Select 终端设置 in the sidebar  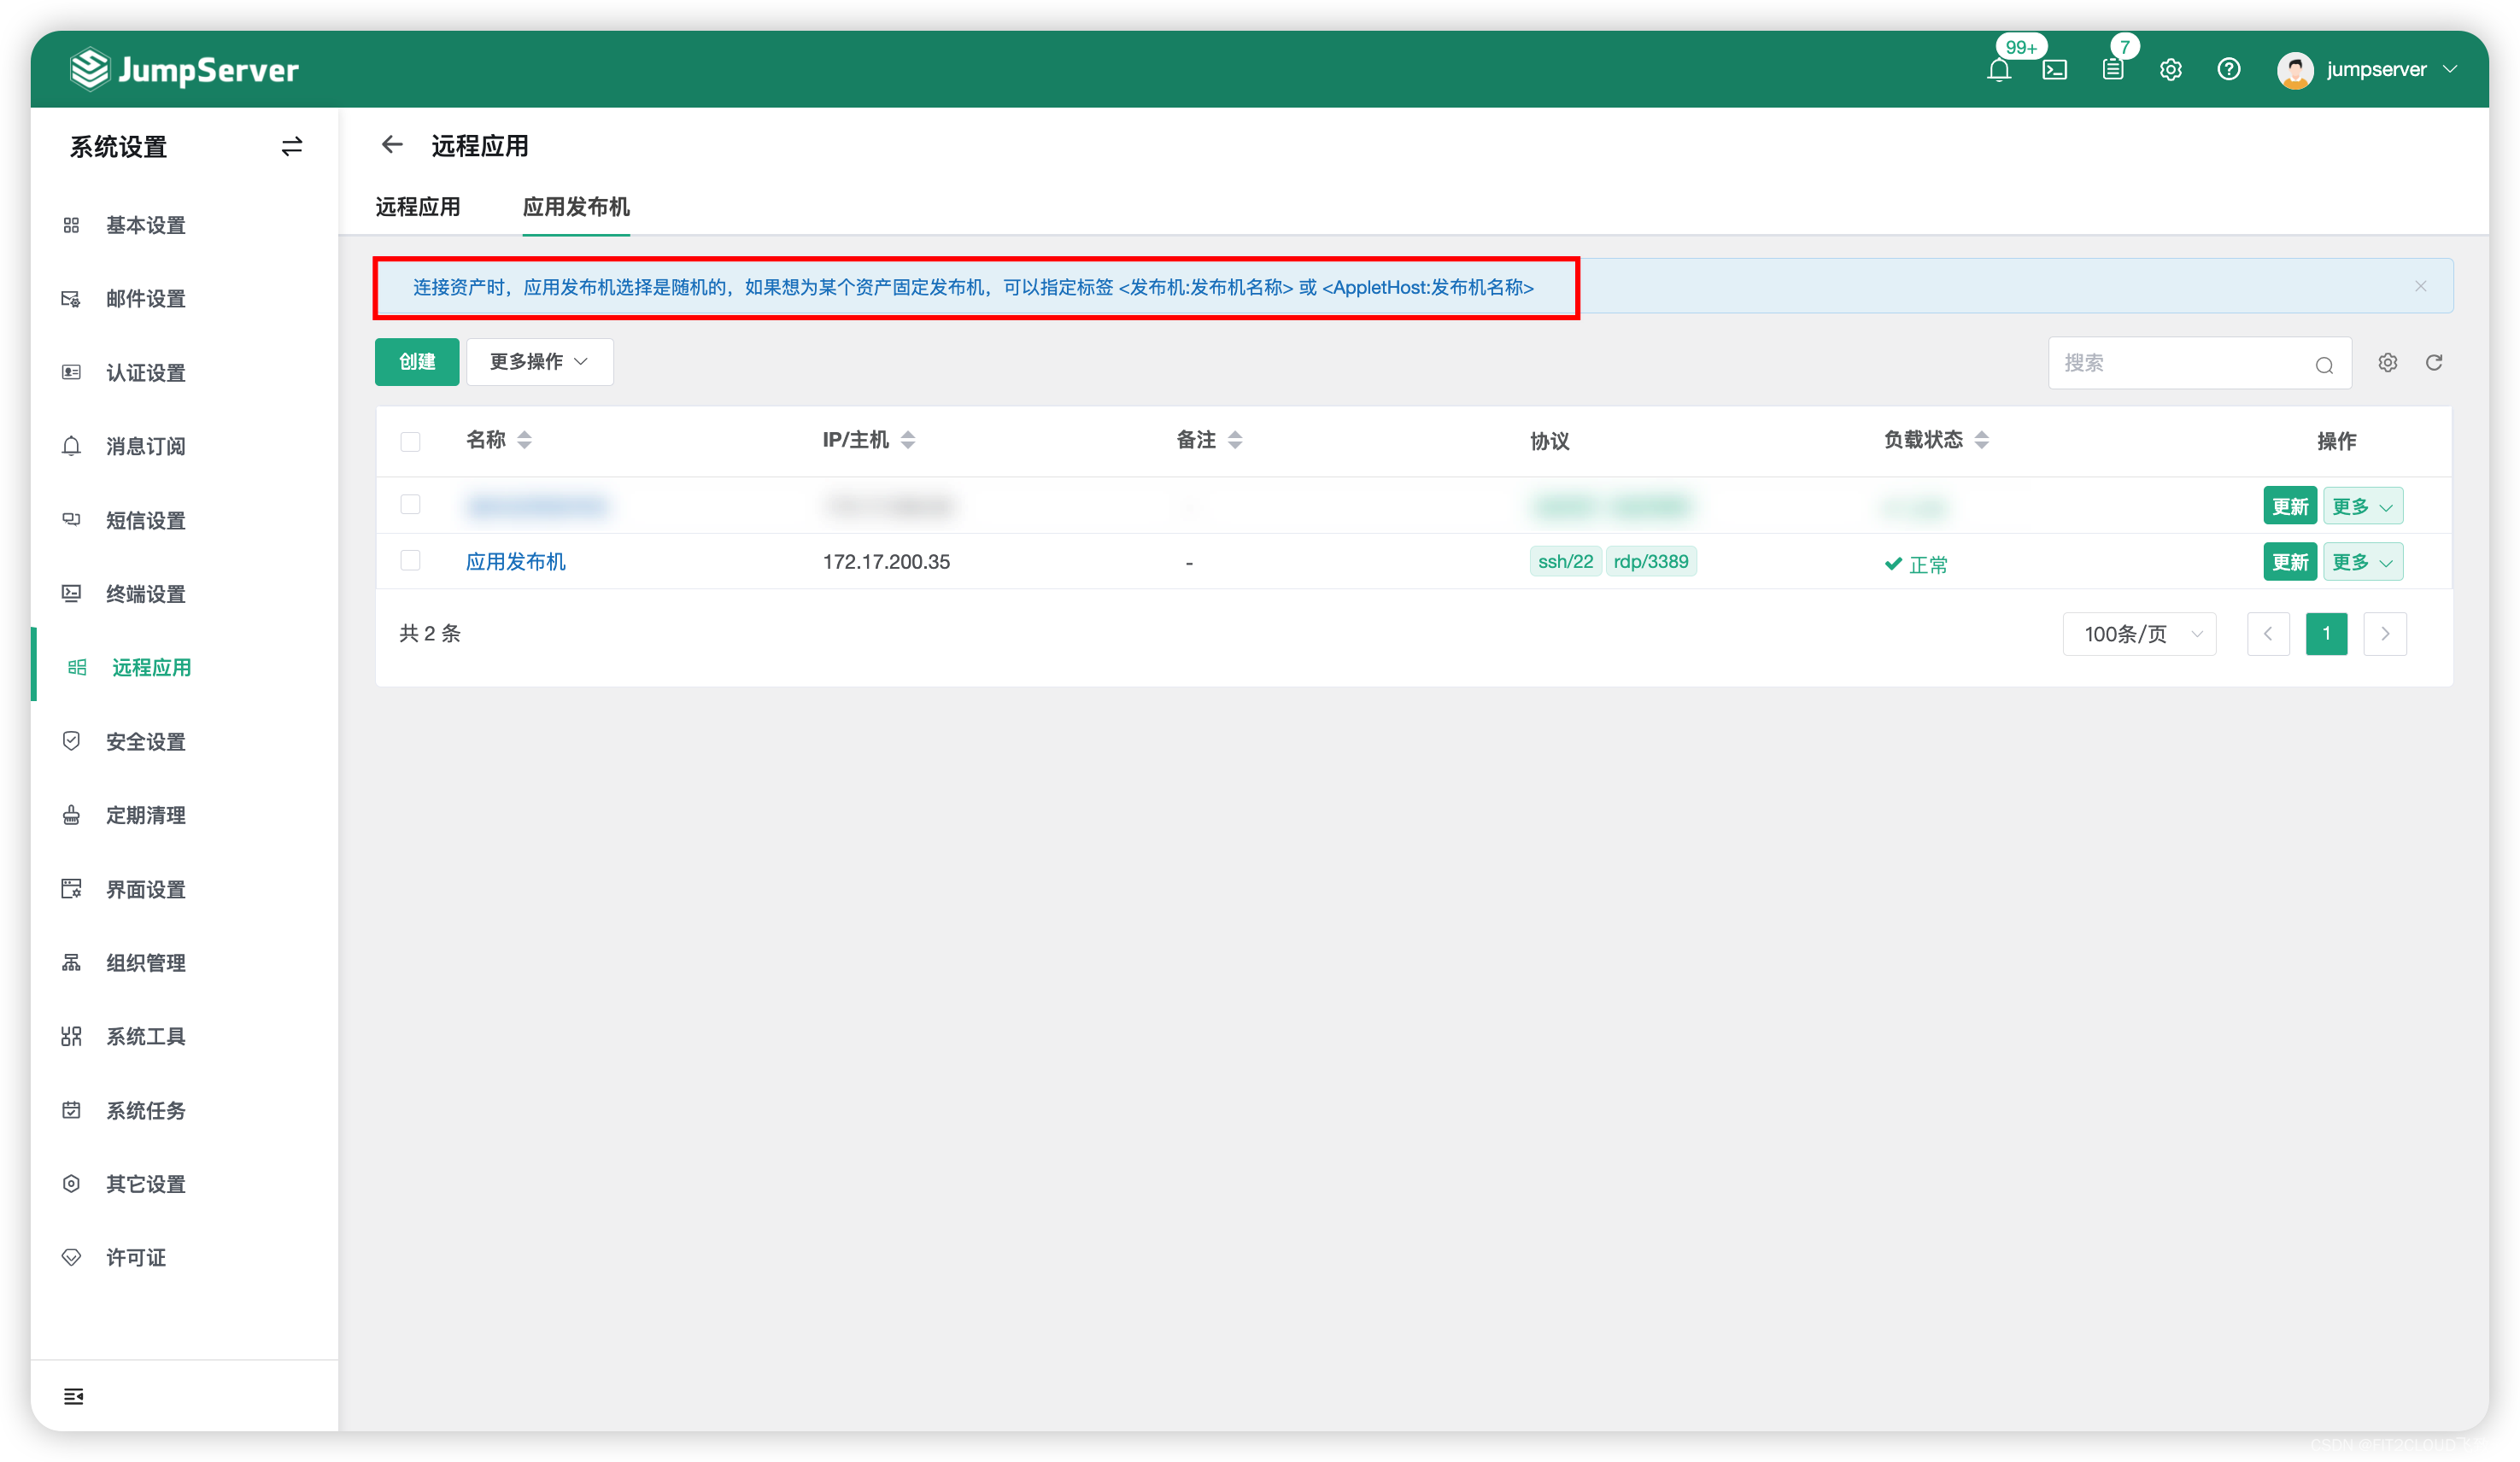click(146, 593)
